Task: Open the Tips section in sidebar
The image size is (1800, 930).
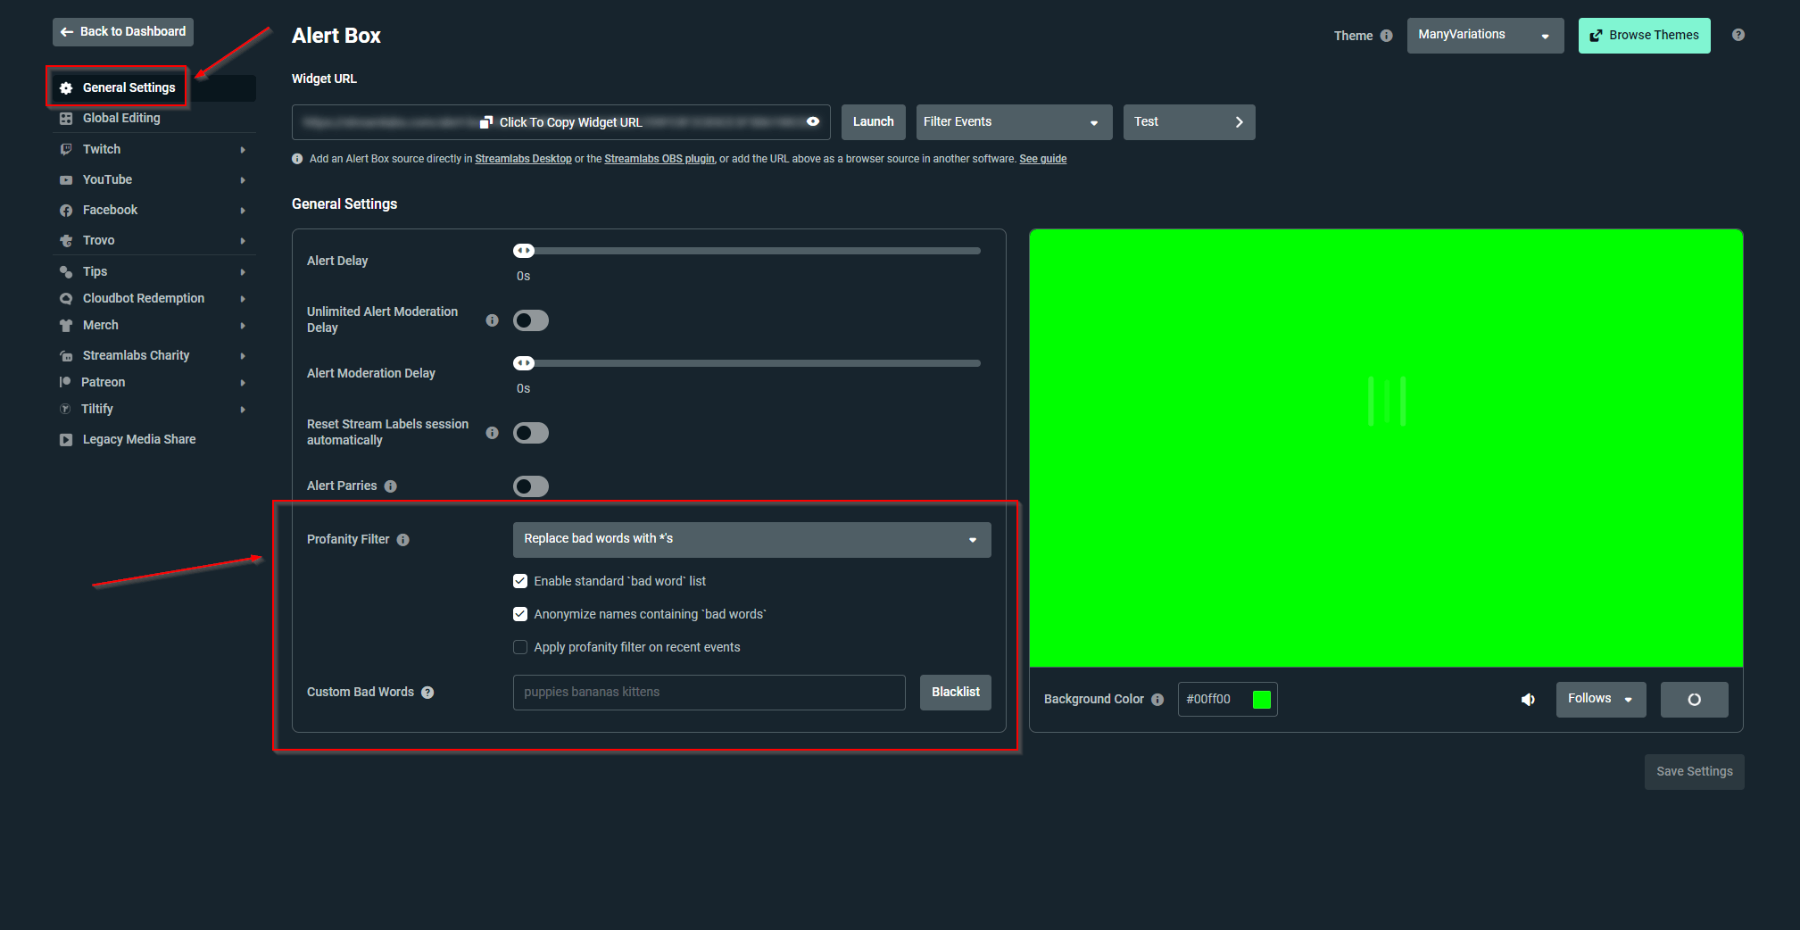Action: 66,271
